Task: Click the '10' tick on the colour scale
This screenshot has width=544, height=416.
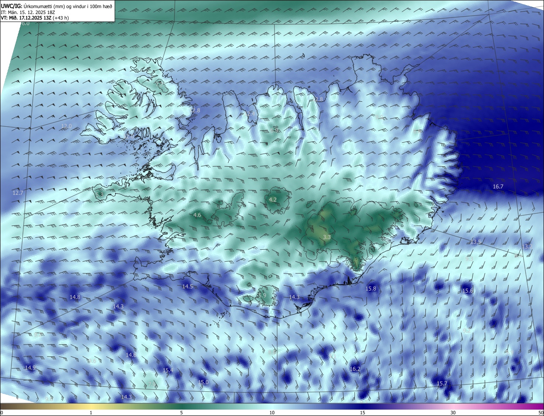Action: (272, 413)
